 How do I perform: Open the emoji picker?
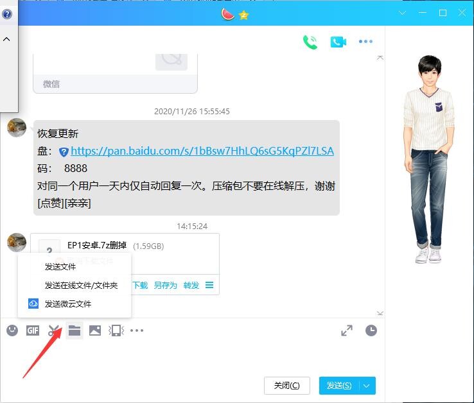pyautogui.click(x=12, y=330)
